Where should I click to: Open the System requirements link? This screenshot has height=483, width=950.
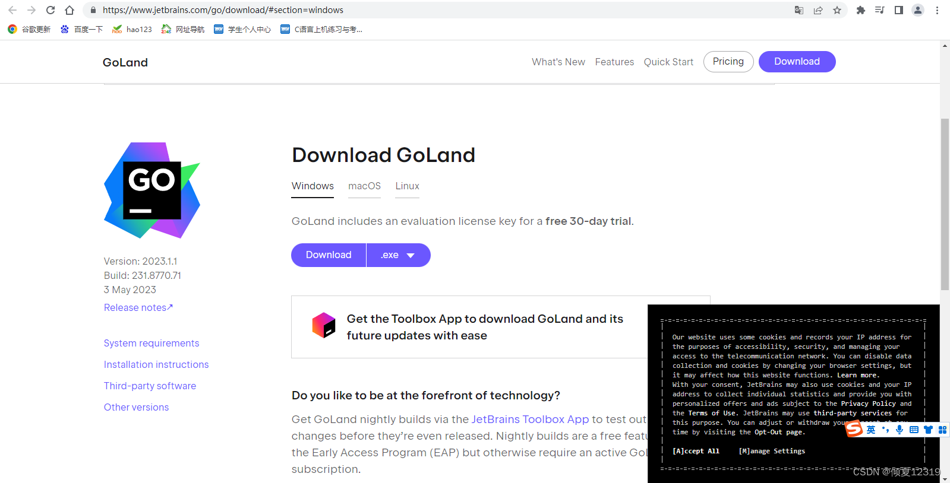(152, 343)
